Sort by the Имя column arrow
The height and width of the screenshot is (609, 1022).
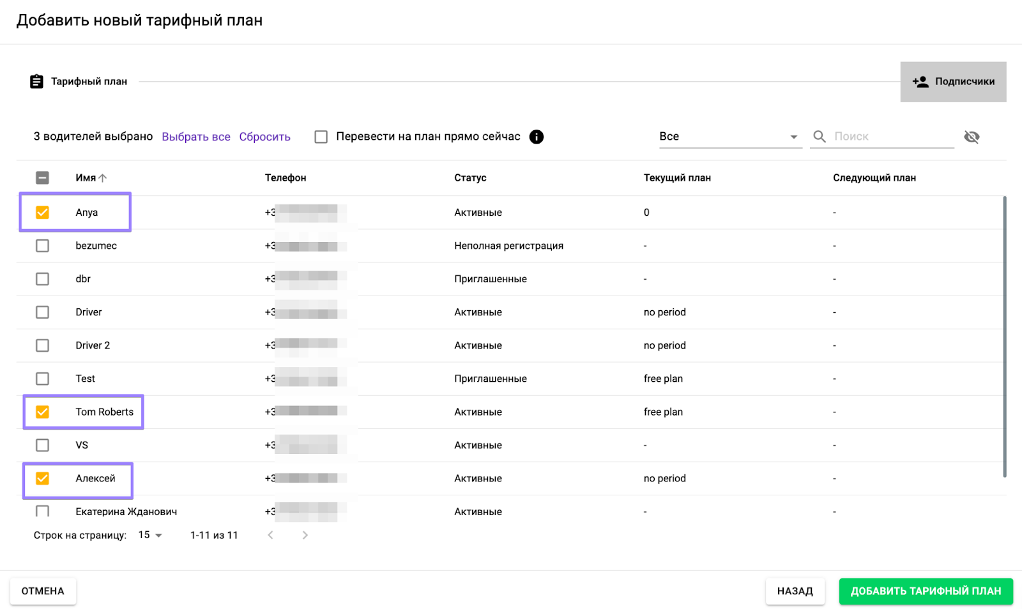tap(103, 178)
